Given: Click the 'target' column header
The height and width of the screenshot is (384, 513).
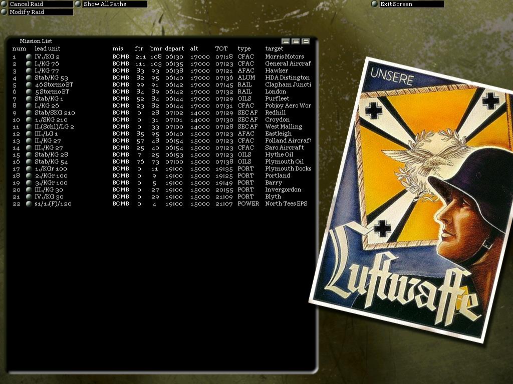Looking at the screenshot, I should 274,48.
